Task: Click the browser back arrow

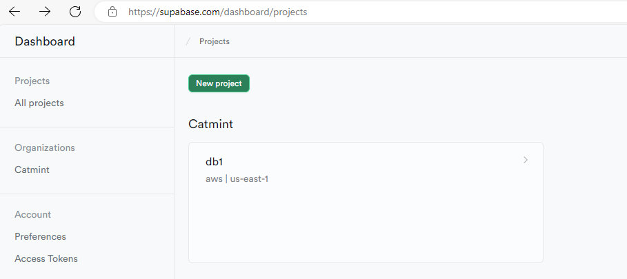Action: [14, 12]
